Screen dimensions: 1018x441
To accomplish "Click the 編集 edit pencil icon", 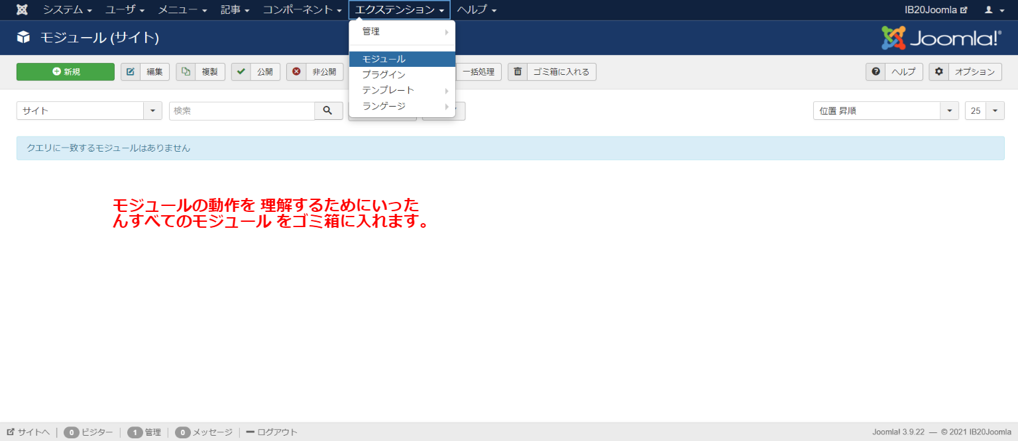I will tap(131, 72).
